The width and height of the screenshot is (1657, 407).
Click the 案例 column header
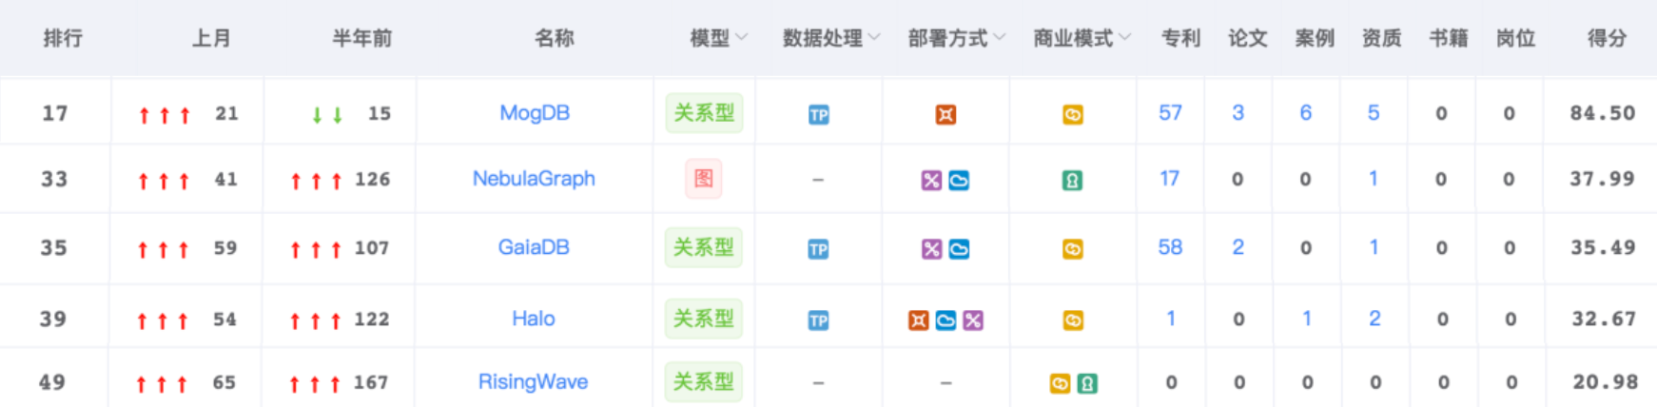point(1315,38)
